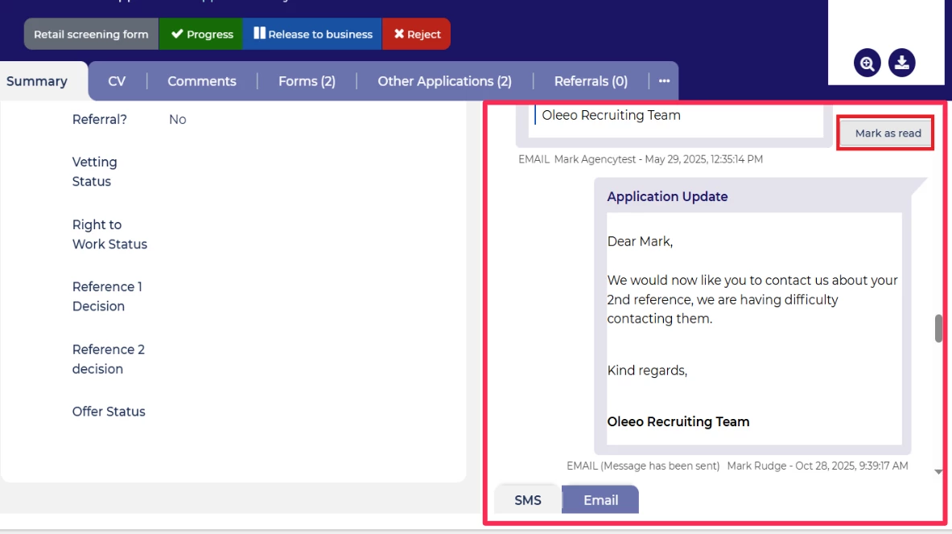Click the scrollbar down arrow
This screenshot has height=534, width=952.
(938, 471)
